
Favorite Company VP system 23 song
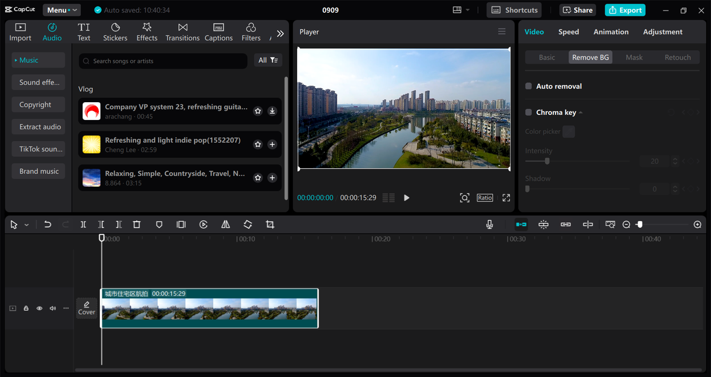pyautogui.click(x=258, y=111)
